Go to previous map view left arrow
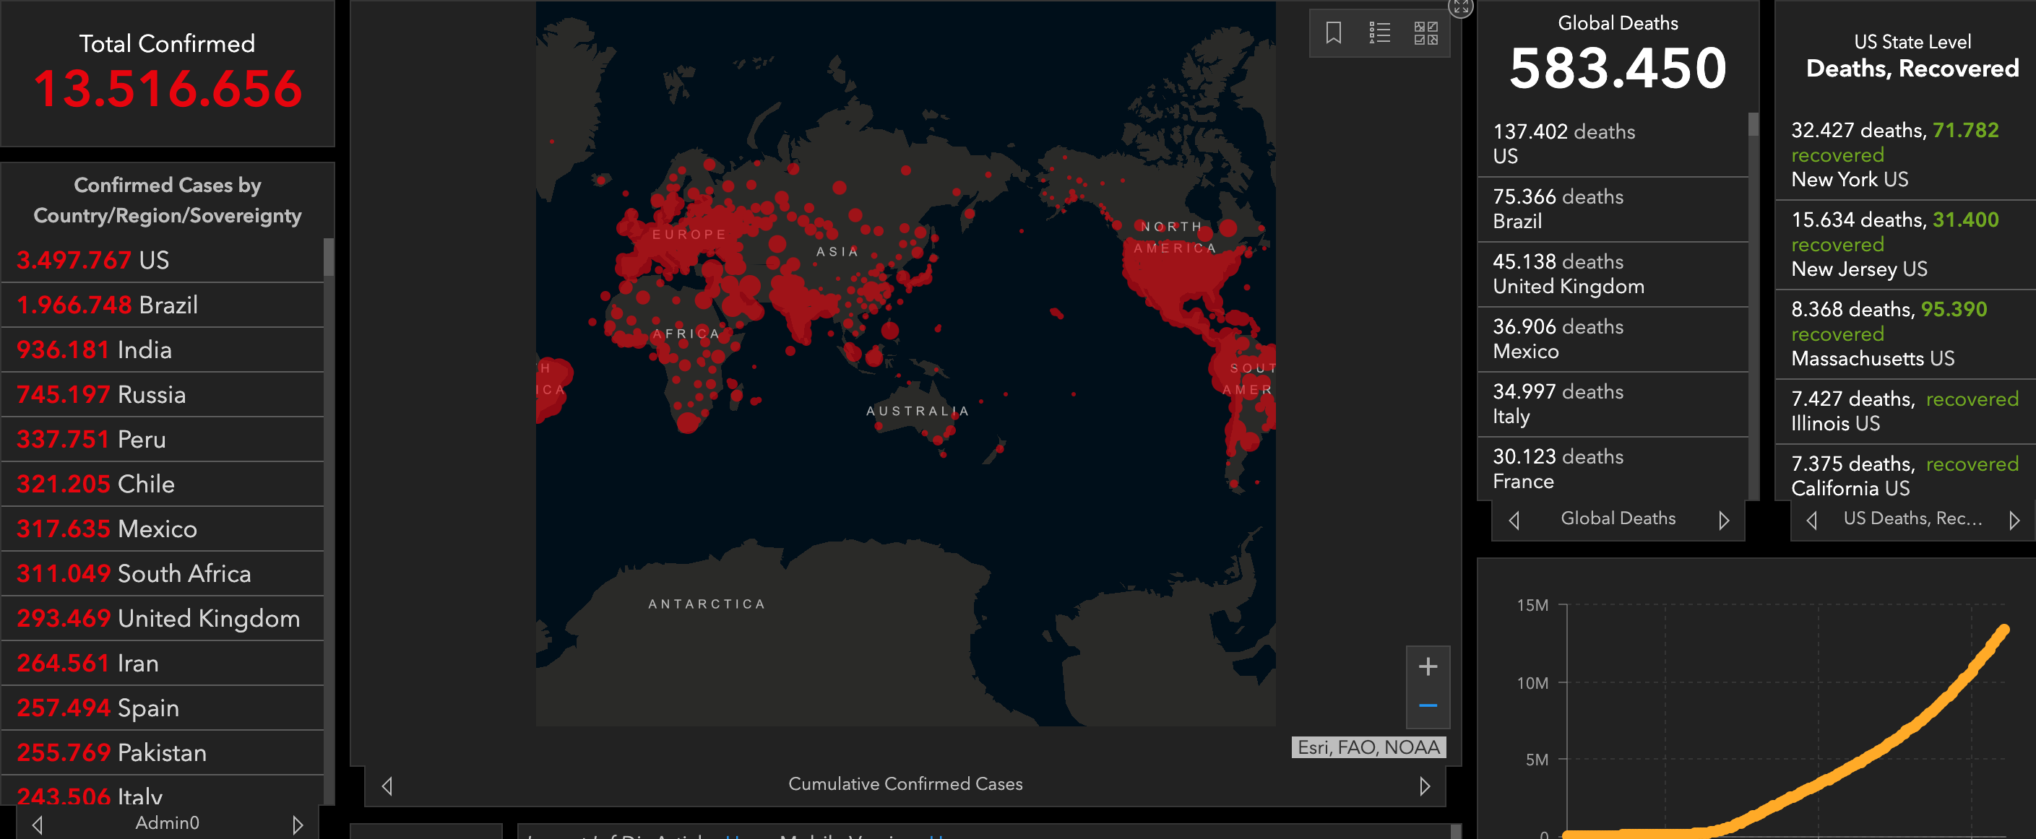Image resolution: width=2036 pixels, height=839 pixels. tap(387, 786)
